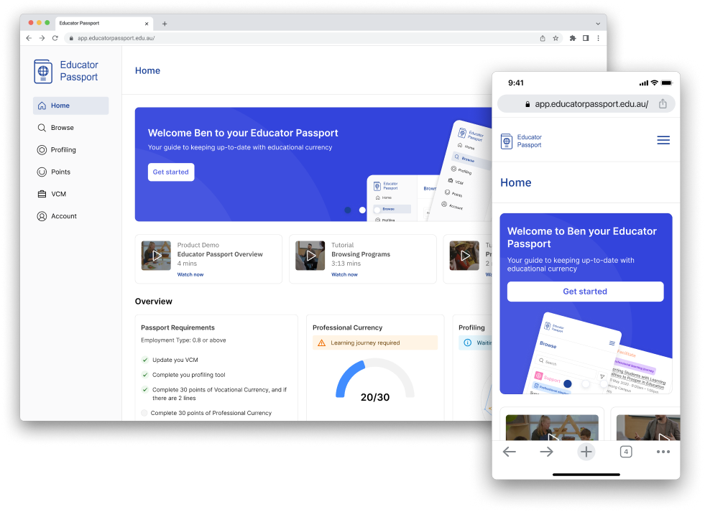Toggle the Complete you profiling tool checkmark
This screenshot has height=512, width=705.
coord(144,375)
